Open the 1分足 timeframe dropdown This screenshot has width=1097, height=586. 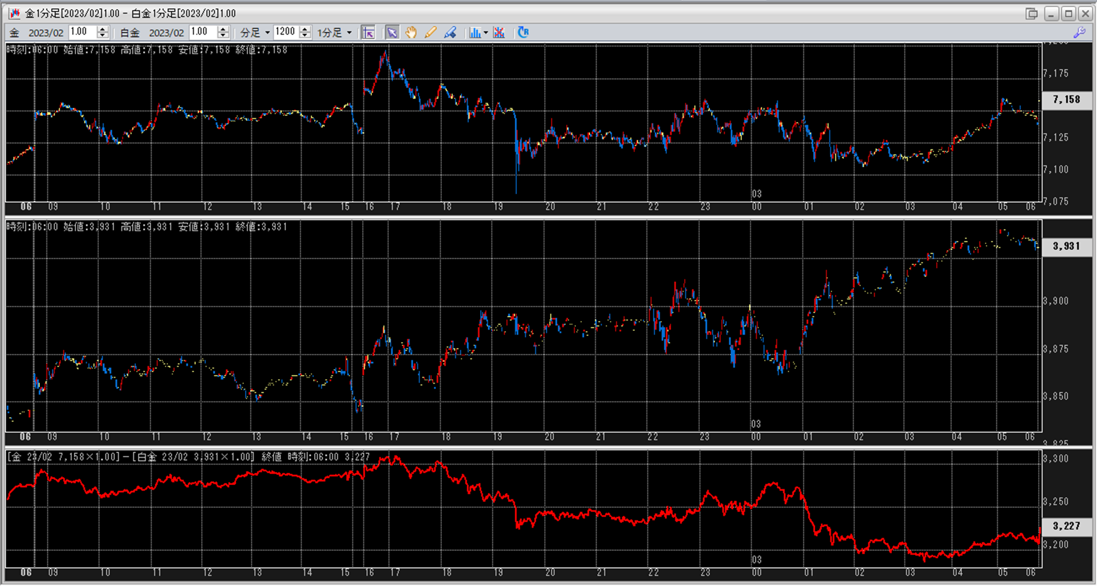[x=349, y=33]
